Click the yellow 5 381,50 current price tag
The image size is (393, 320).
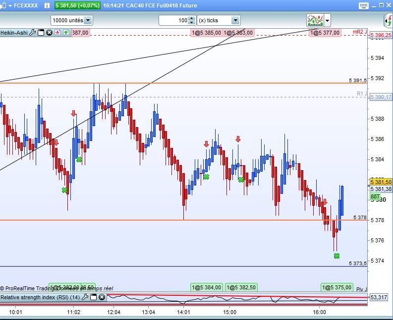(x=381, y=182)
